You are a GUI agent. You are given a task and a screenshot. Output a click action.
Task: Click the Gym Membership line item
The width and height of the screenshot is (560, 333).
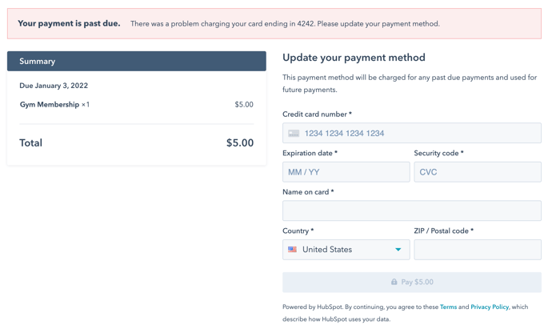137,105
